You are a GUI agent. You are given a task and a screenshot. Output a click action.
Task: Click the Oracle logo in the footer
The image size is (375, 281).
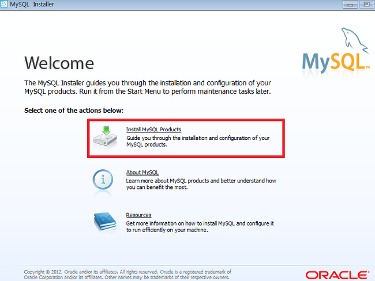coord(337,275)
